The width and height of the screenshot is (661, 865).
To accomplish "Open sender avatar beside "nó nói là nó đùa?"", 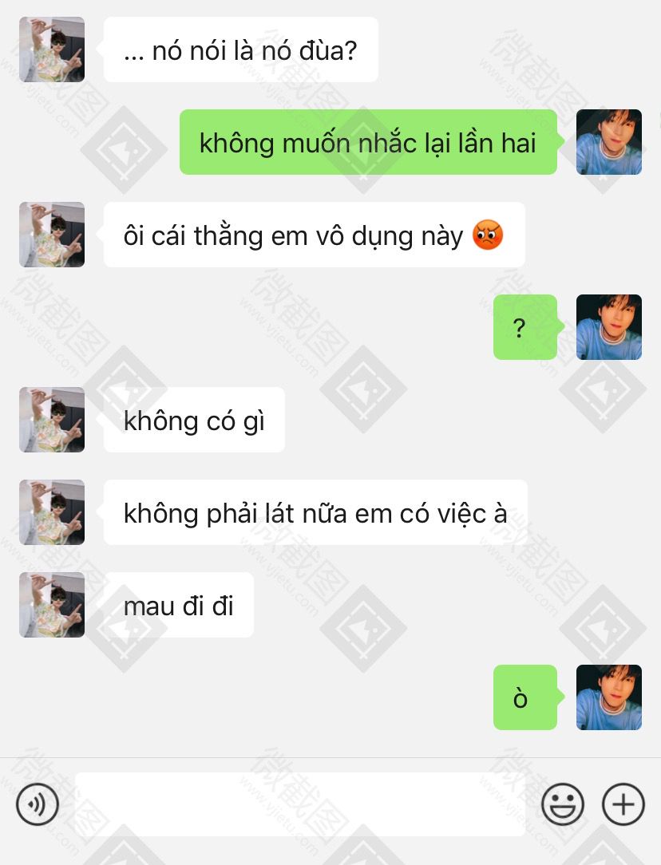I will 52,49.
